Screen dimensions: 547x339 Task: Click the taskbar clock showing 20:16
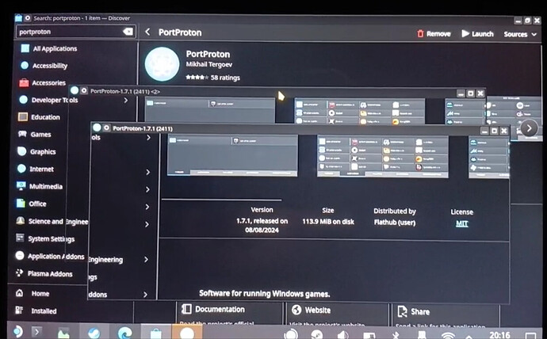pos(499,335)
